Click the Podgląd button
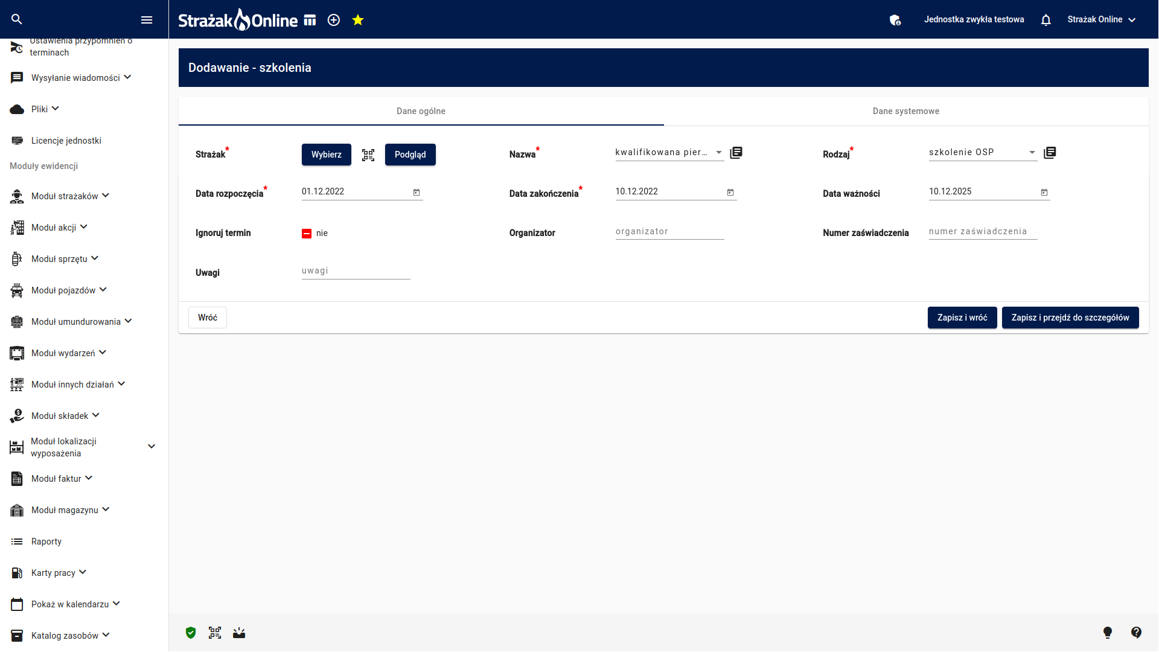This screenshot has width=1159, height=652. (410, 155)
